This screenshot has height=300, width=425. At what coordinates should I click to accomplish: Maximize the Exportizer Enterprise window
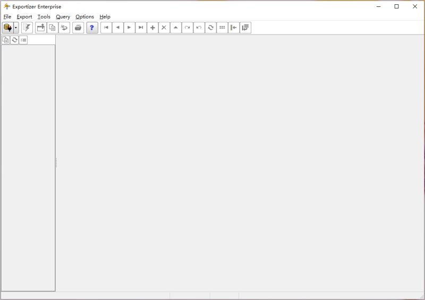tap(396, 6)
